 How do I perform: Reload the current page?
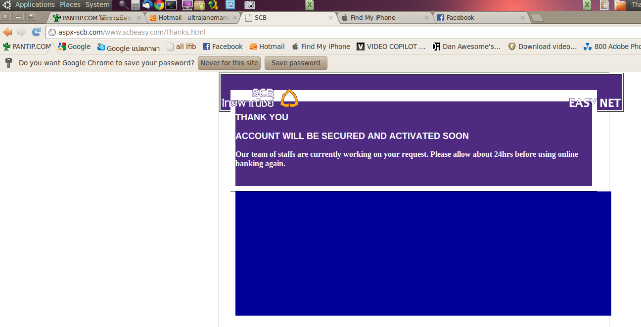(x=36, y=32)
